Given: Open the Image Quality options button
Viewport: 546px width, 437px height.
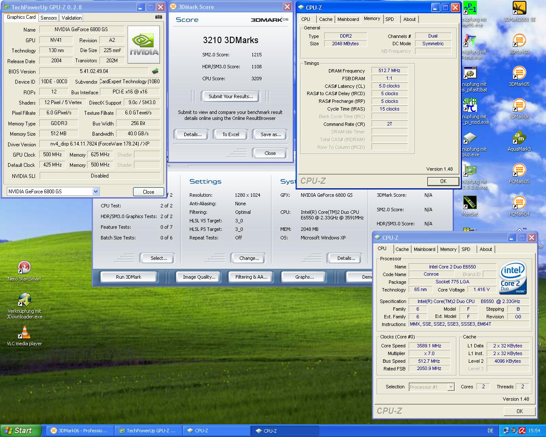Looking at the screenshot, I should (x=199, y=277).
